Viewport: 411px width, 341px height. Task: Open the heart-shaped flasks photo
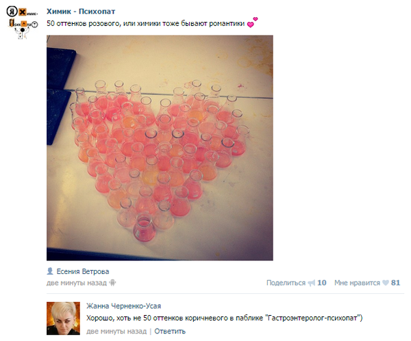click(160, 148)
